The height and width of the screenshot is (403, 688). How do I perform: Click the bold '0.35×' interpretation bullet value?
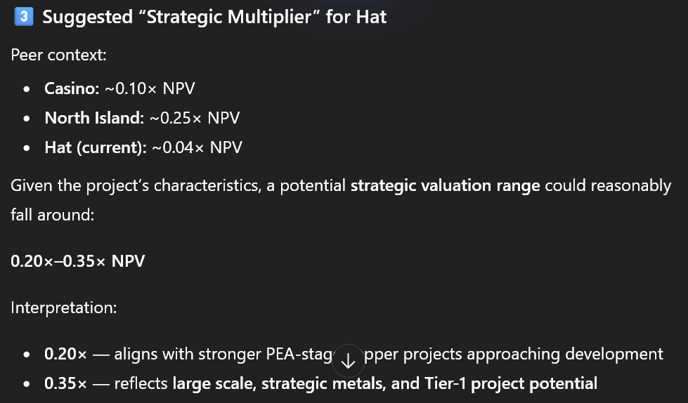click(65, 383)
